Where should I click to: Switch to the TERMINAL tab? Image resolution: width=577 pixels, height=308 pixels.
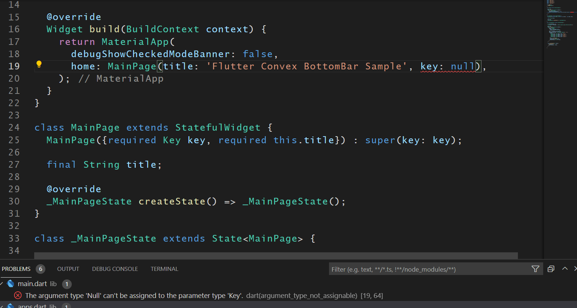point(164,269)
